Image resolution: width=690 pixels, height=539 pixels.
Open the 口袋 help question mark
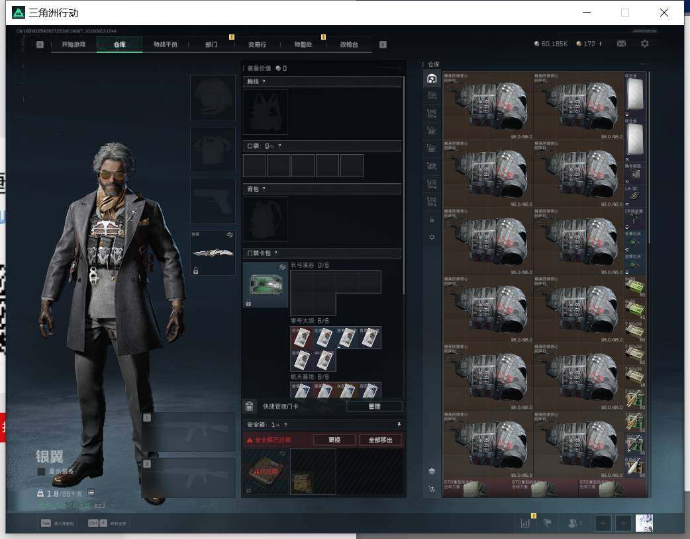click(x=279, y=145)
